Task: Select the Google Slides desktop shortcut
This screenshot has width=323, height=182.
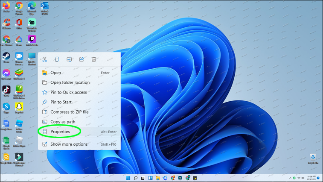Action: [6, 159]
